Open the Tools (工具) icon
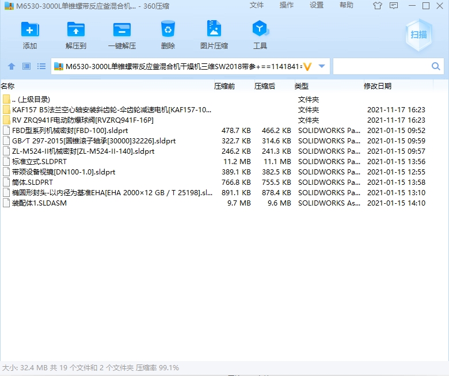449x376 pixels. coord(260,28)
